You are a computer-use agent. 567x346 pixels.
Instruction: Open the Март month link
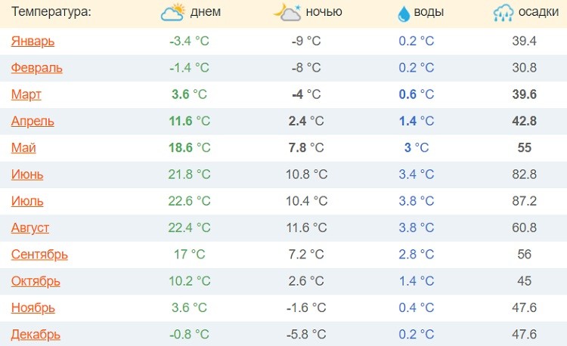coord(26,94)
